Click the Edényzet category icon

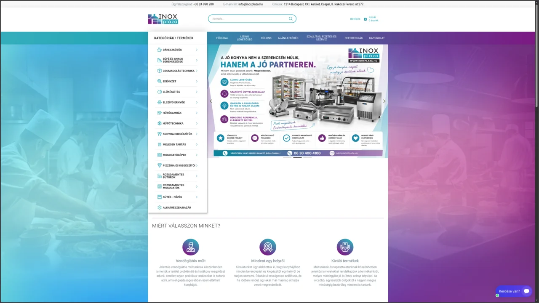159,81
